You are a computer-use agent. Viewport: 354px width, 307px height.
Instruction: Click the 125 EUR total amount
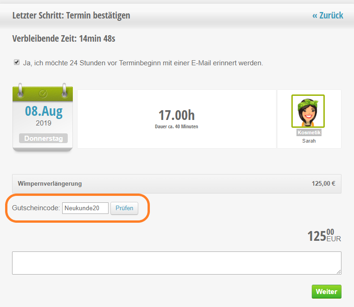324,236
